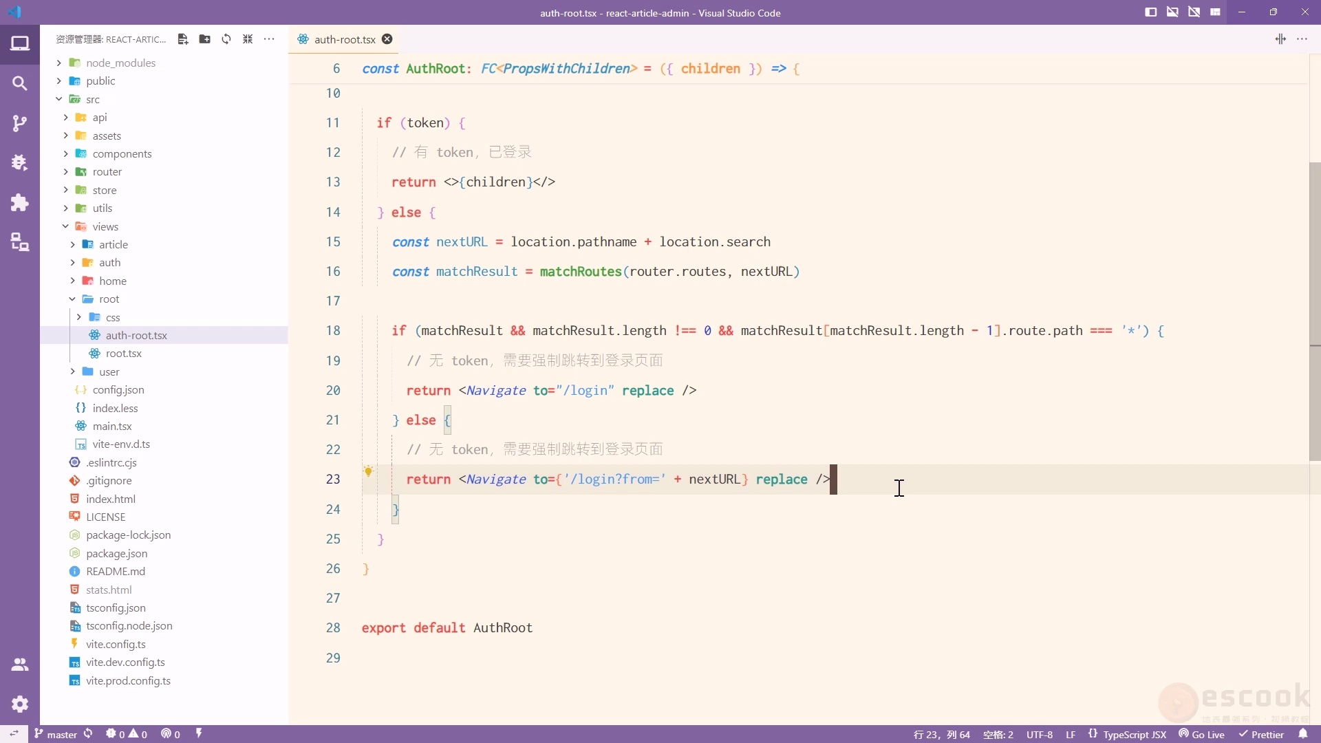Toggle primary sidebar layout button
This screenshot has width=1321, height=743.
click(1150, 12)
